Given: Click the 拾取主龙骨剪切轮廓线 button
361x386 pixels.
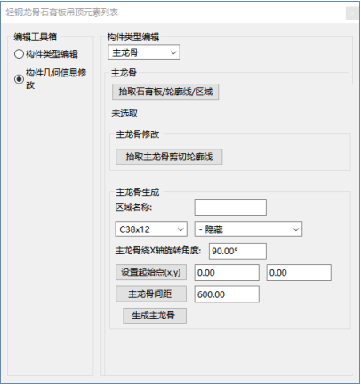Looking at the screenshot, I should click(x=169, y=157).
